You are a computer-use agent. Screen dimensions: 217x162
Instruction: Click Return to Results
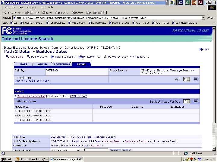(x=63, y=57)
